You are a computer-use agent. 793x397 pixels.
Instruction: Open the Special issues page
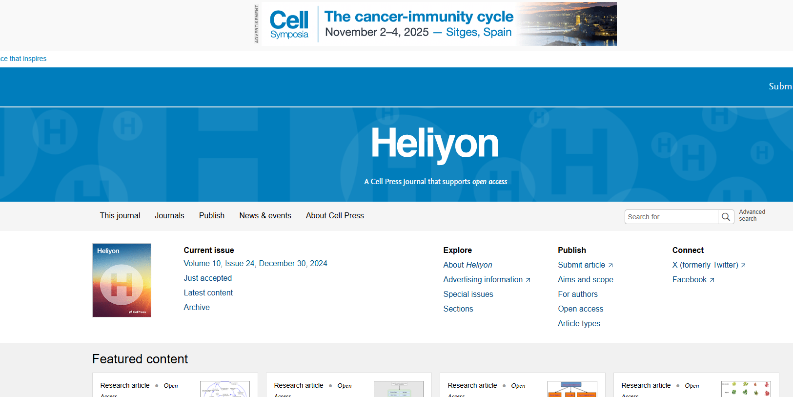click(x=468, y=294)
